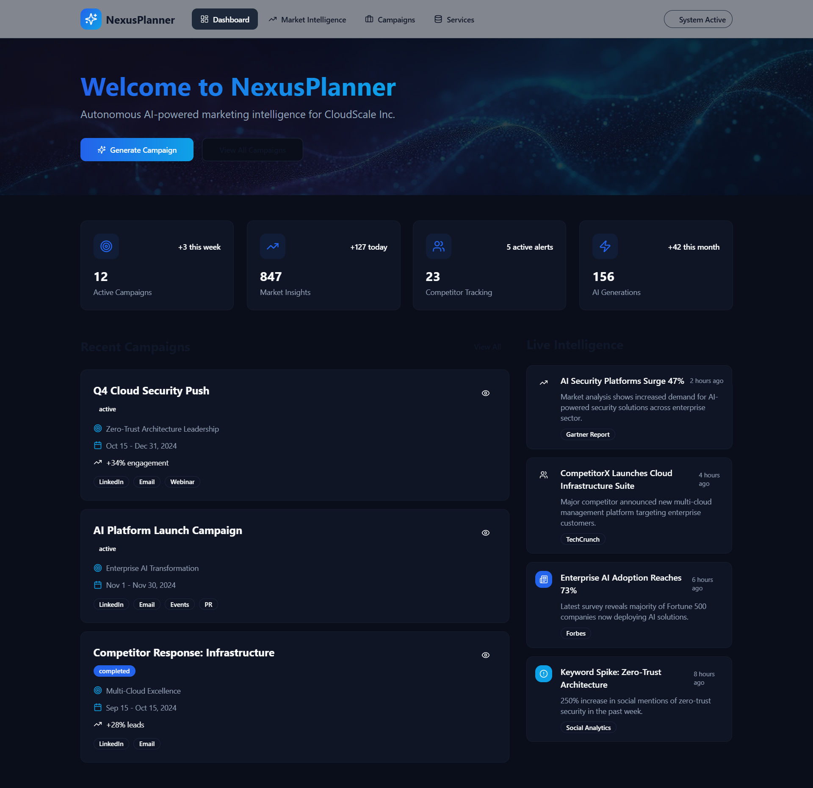Screen dimensions: 813x788
Task: Click the eye icon on AI Platform Launch Campaign
Action: [x=485, y=533]
